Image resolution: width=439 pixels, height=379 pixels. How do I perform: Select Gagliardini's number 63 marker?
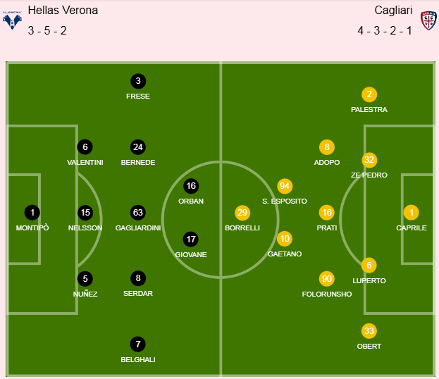(138, 212)
